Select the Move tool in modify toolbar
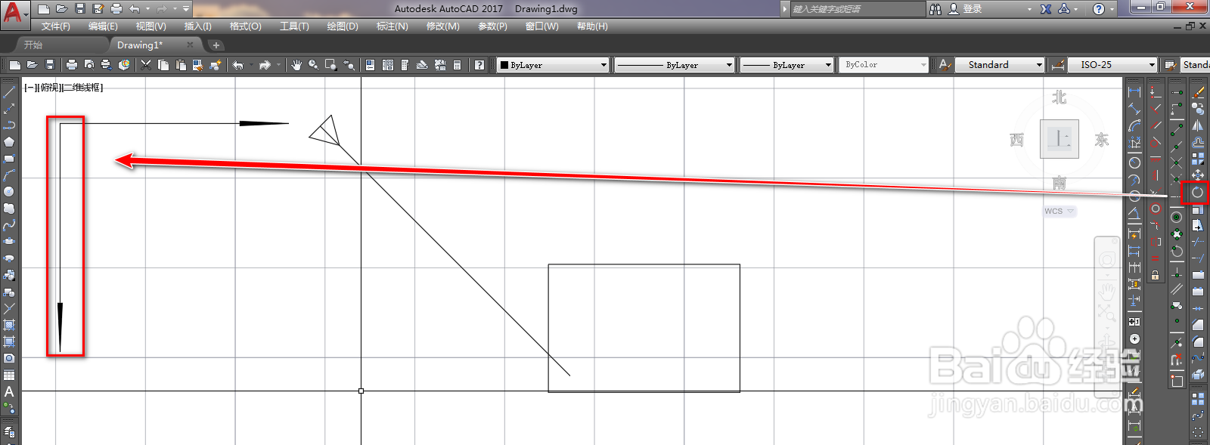 click(1198, 175)
